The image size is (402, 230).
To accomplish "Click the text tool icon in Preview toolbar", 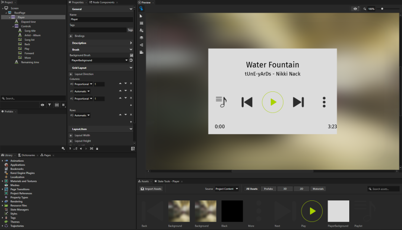I will (141, 31).
